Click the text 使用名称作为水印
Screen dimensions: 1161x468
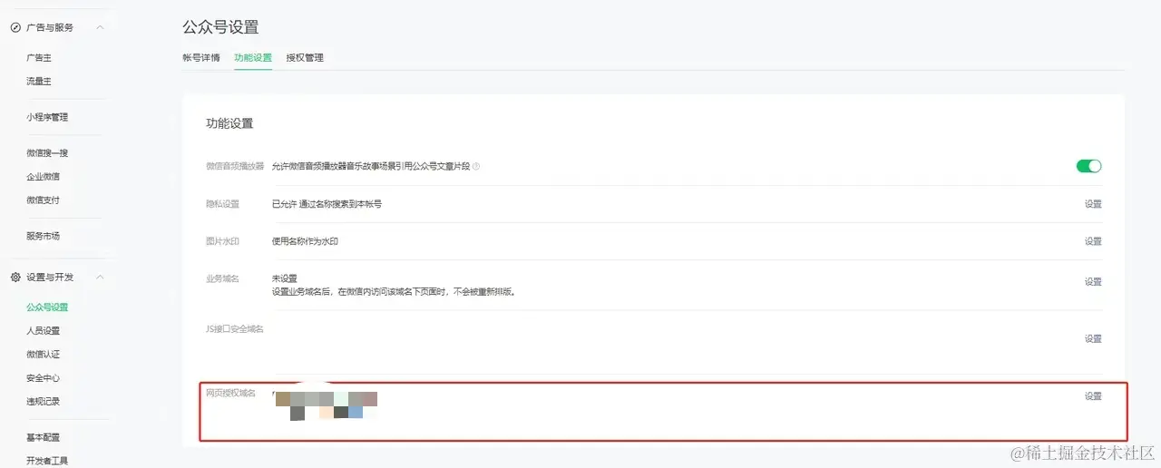pyautogui.click(x=305, y=241)
